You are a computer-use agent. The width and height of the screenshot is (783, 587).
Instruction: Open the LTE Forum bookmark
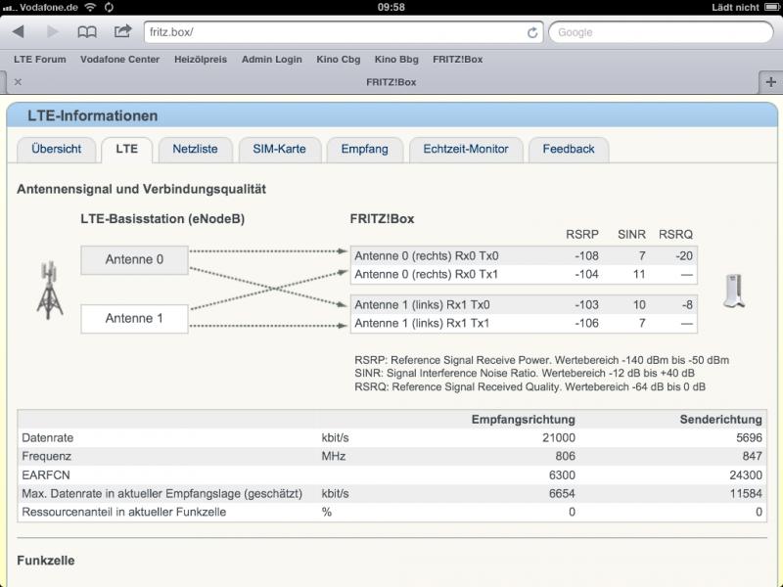click(40, 60)
